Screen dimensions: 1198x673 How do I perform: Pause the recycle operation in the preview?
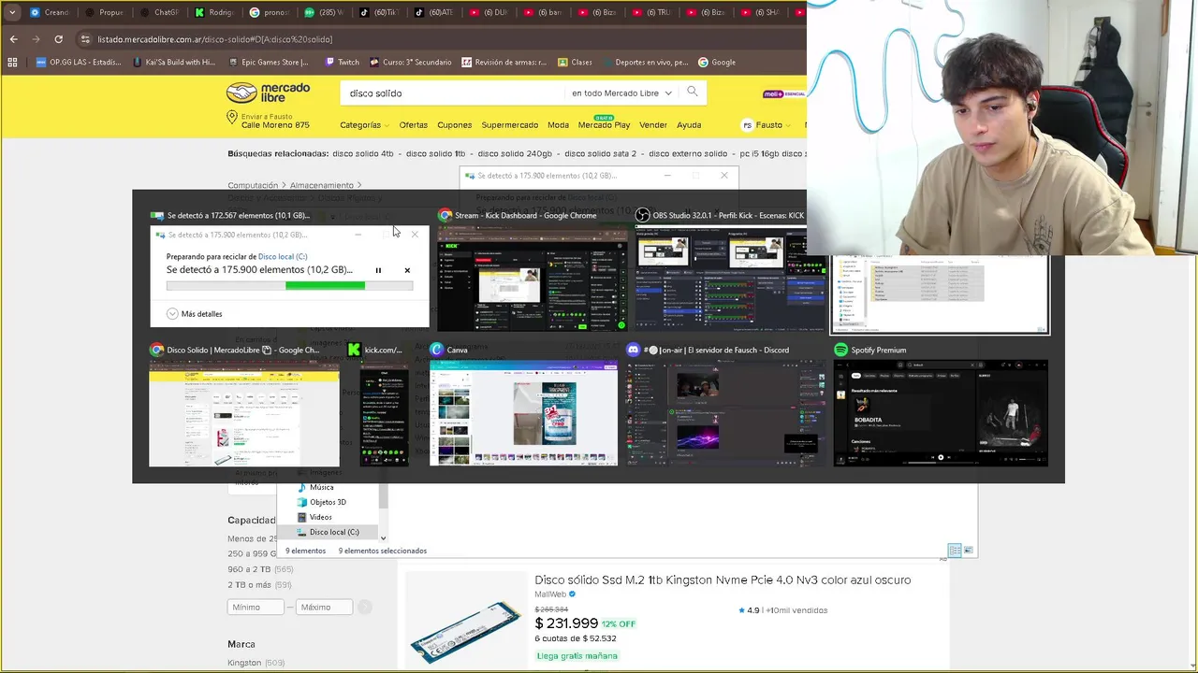coord(378,270)
